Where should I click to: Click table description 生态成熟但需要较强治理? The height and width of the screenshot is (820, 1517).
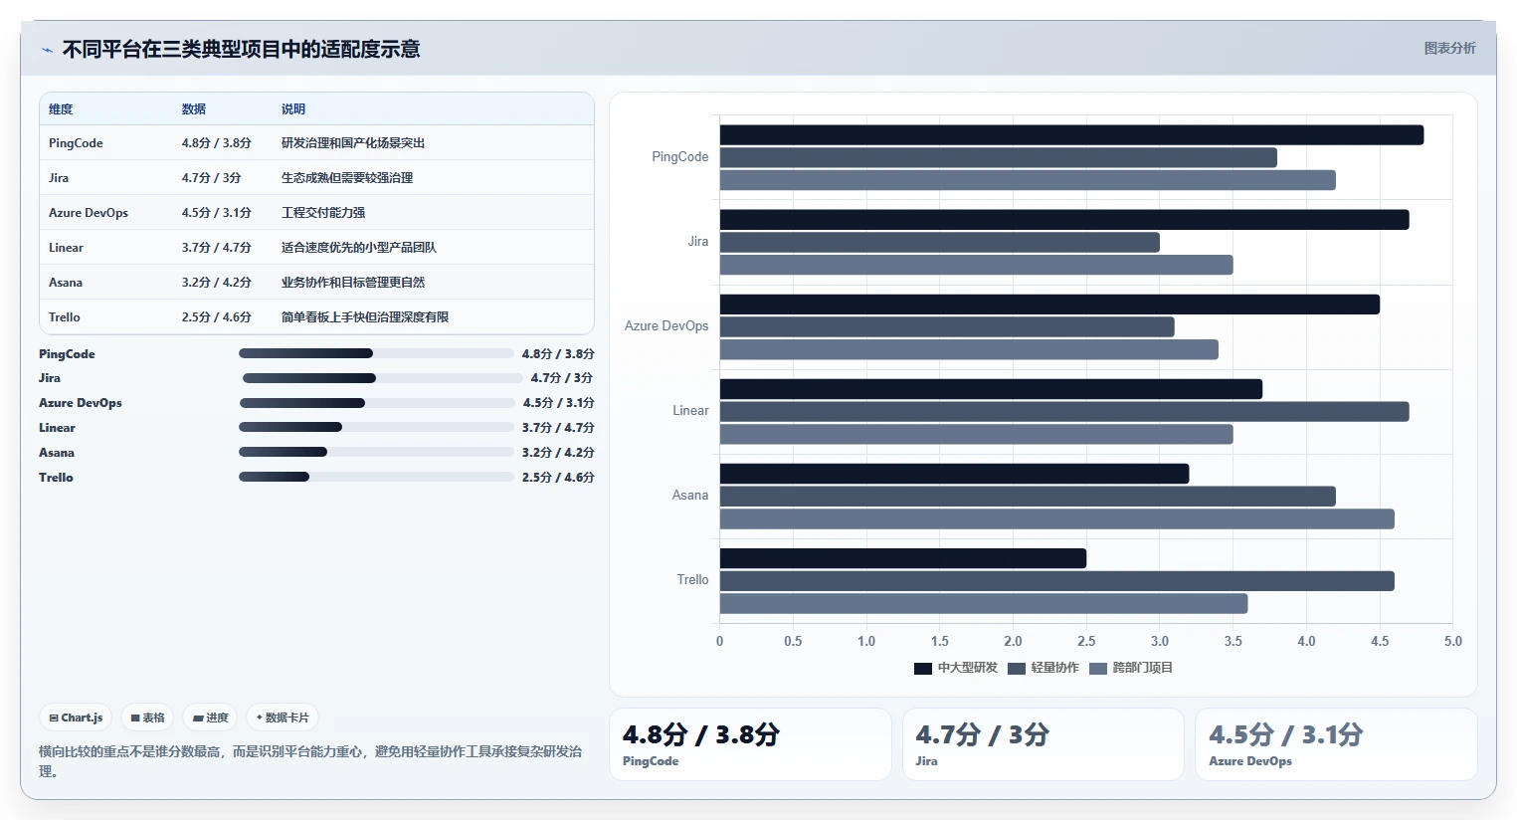pyautogui.click(x=347, y=178)
